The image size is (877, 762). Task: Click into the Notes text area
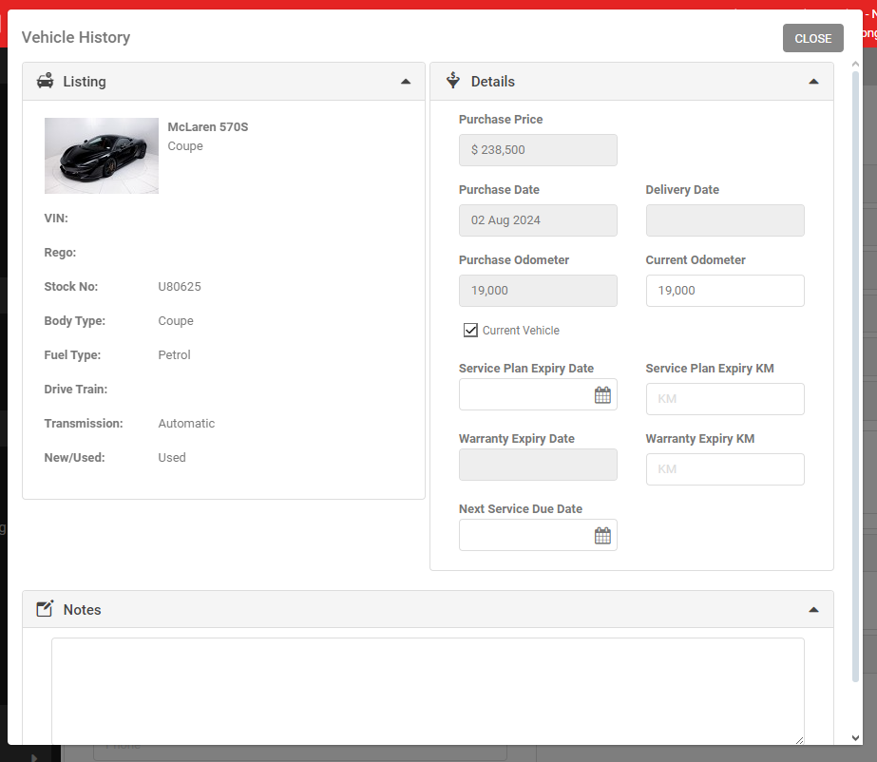click(428, 690)
